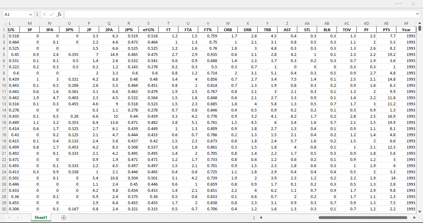This screenshot has height=223, width=423.
Task: Select the AST header cell
Action: [x=287, y=30]
